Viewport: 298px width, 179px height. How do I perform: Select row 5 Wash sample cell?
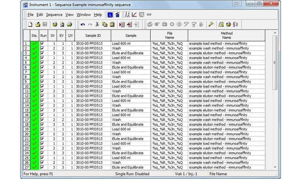131,63
